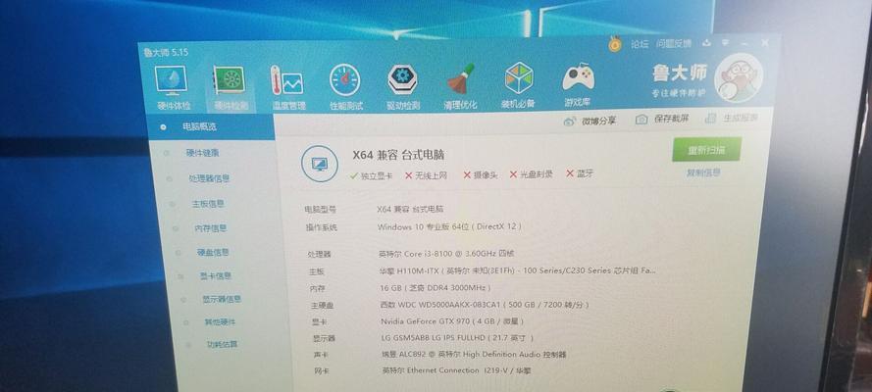The image size is (872, 392).
Task: Click the Nvidia GeForce GTX 970 value
Action: point(453,321)
